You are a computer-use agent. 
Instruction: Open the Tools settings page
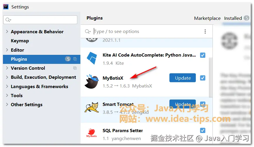[17, 96]
